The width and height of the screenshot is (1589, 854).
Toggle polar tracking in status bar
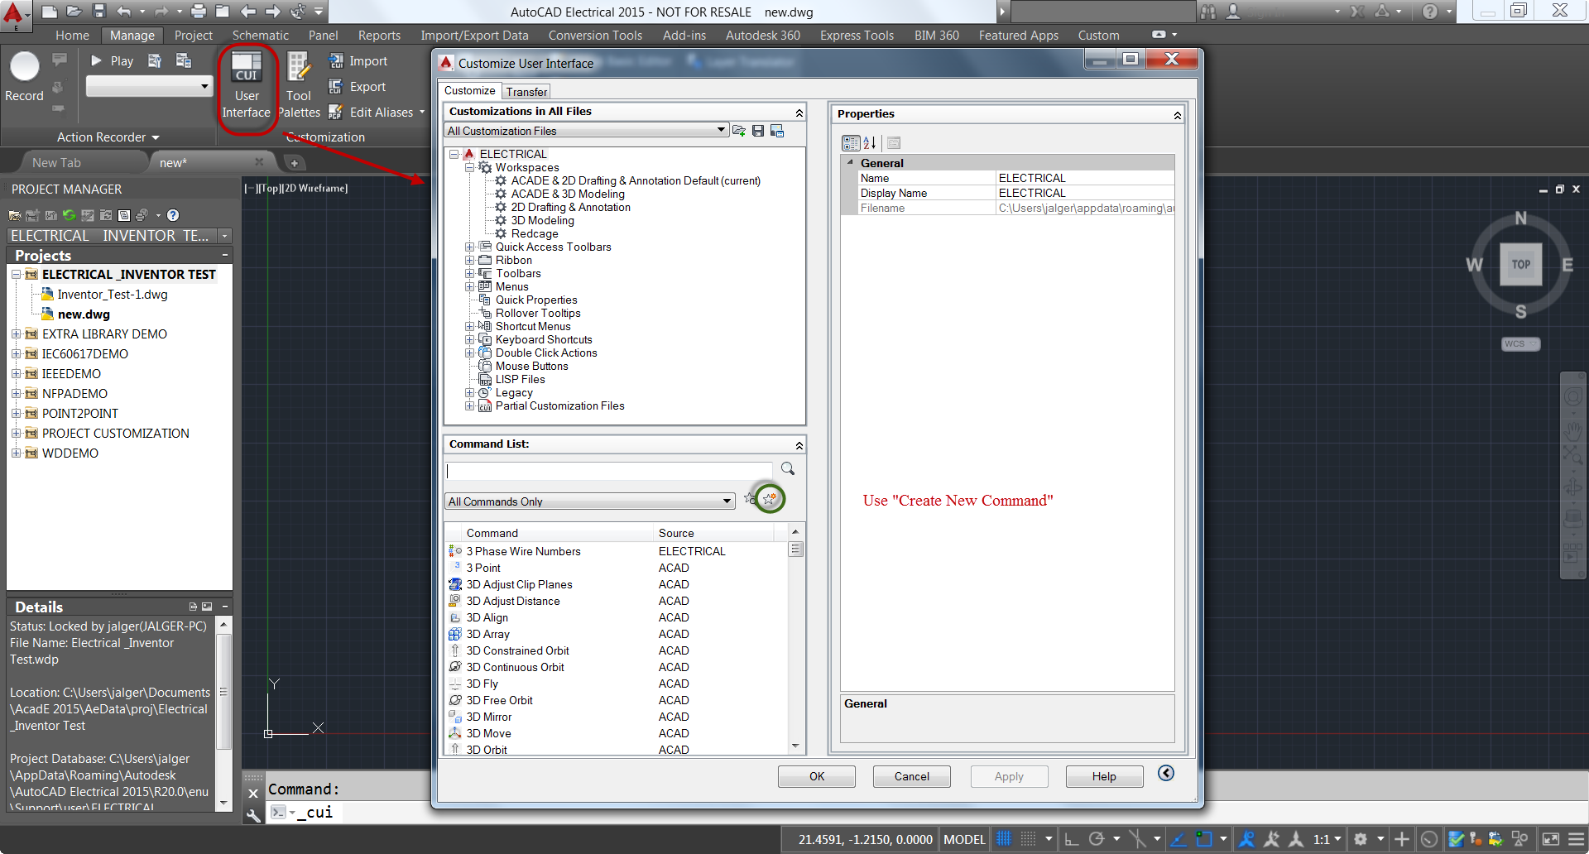pyautogui.click(x=1097, y=839)
